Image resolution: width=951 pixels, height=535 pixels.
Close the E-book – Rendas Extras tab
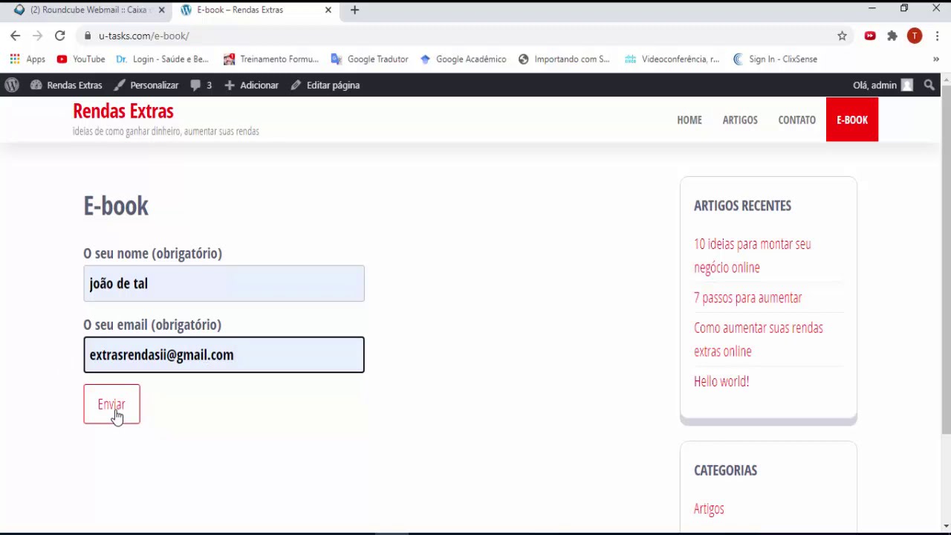coord(328,10)
